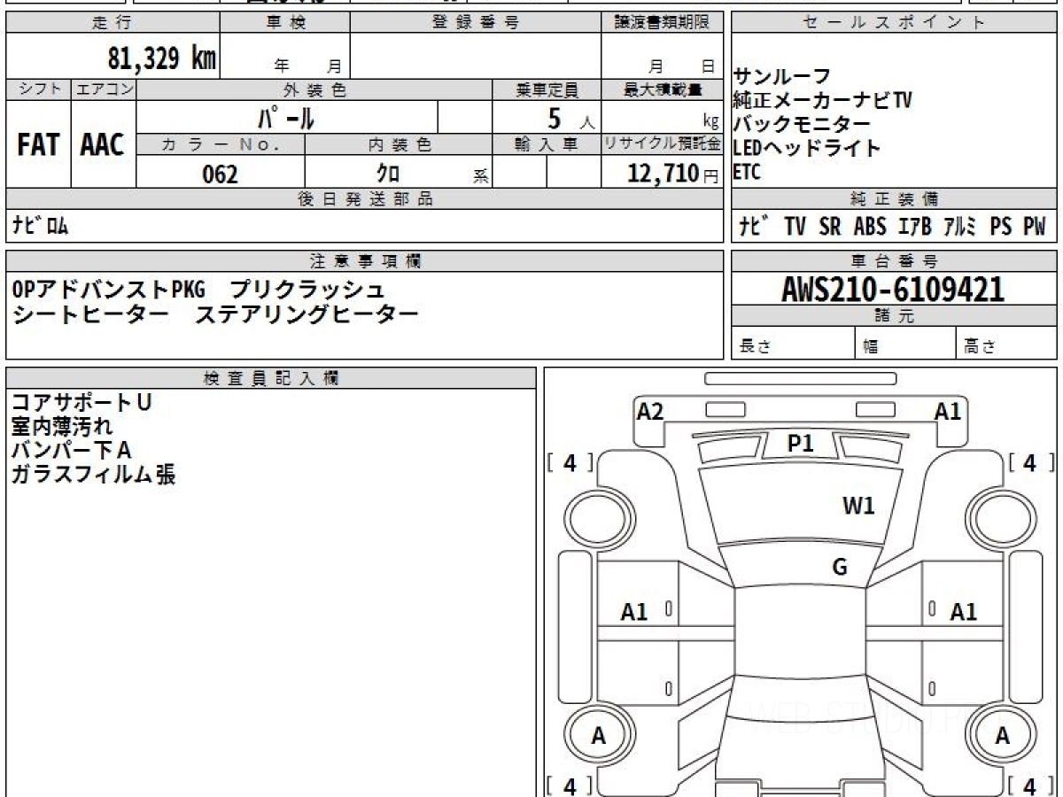
Task: Click the recycle deposit 12,710円
Action: (673, 174)
